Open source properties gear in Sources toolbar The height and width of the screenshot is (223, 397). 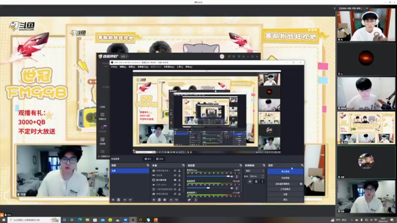click(165, 200)
